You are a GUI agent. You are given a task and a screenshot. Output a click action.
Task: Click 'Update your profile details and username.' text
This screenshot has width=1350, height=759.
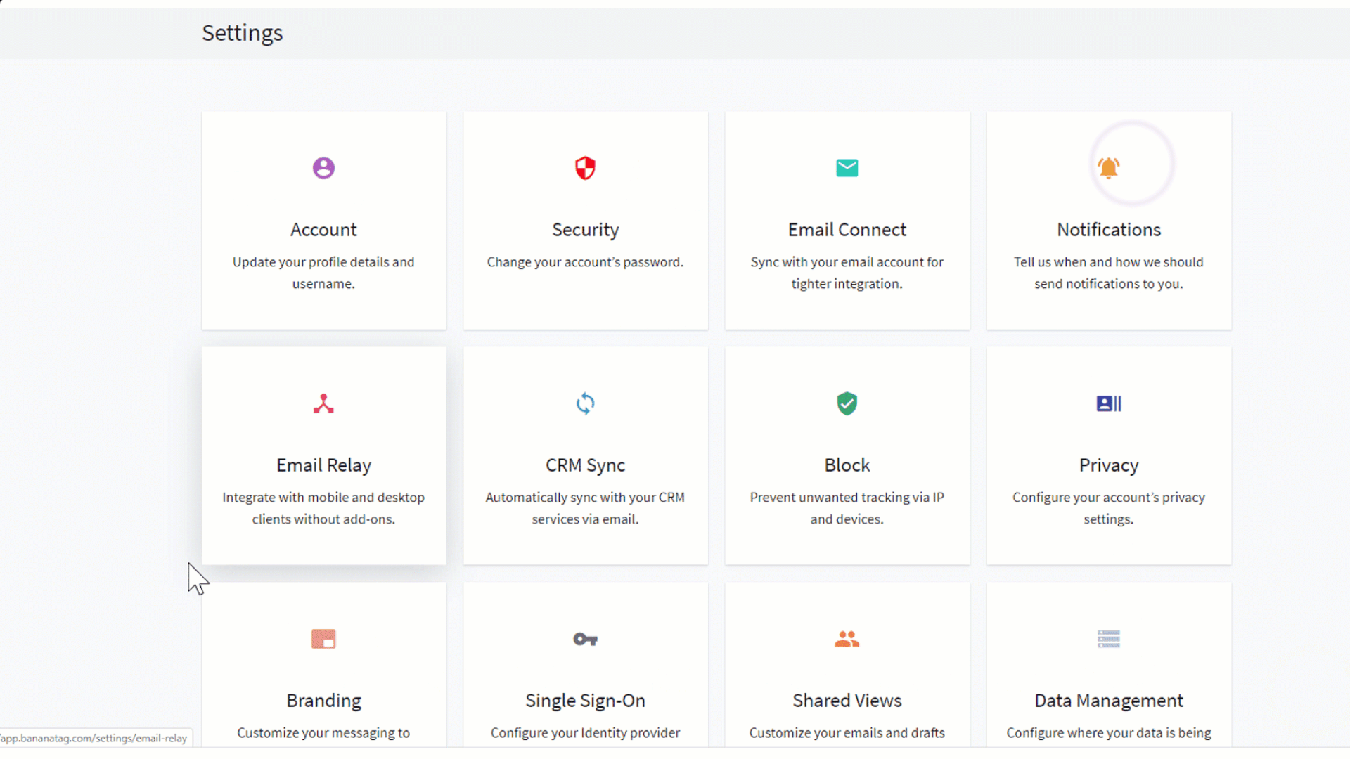point(323,273)
